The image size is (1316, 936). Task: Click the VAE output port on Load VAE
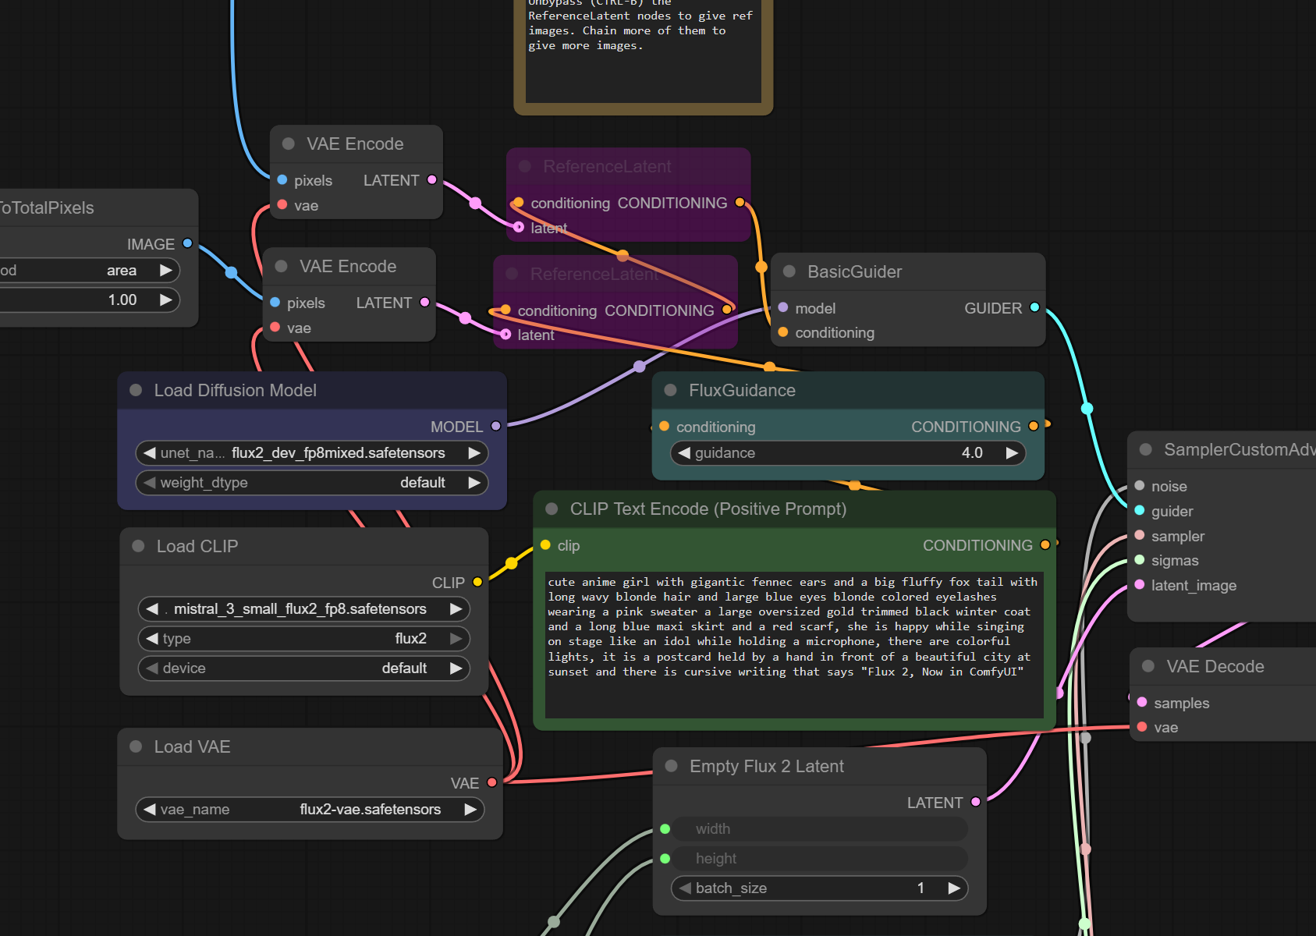click(492, 782)
